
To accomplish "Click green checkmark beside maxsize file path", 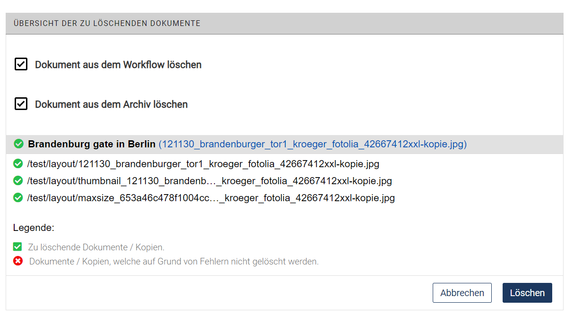I will [18, 198].
